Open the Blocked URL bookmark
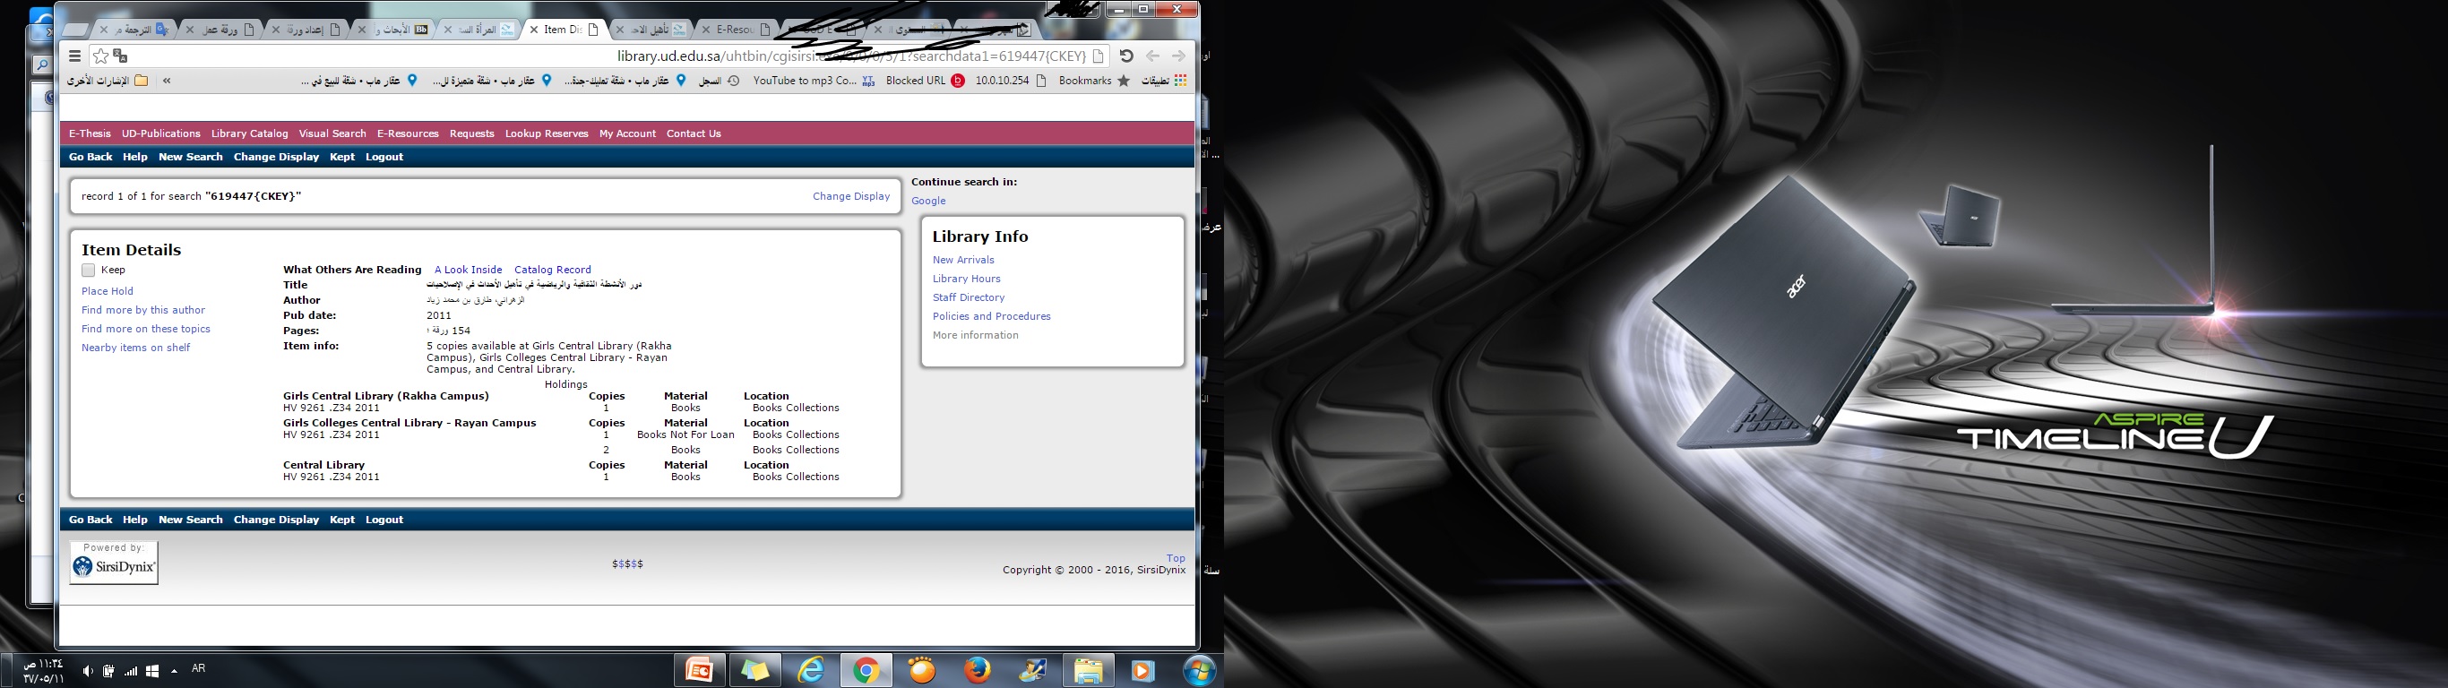The width and height of the screenshot is (2448, 688). click(925, 81)
